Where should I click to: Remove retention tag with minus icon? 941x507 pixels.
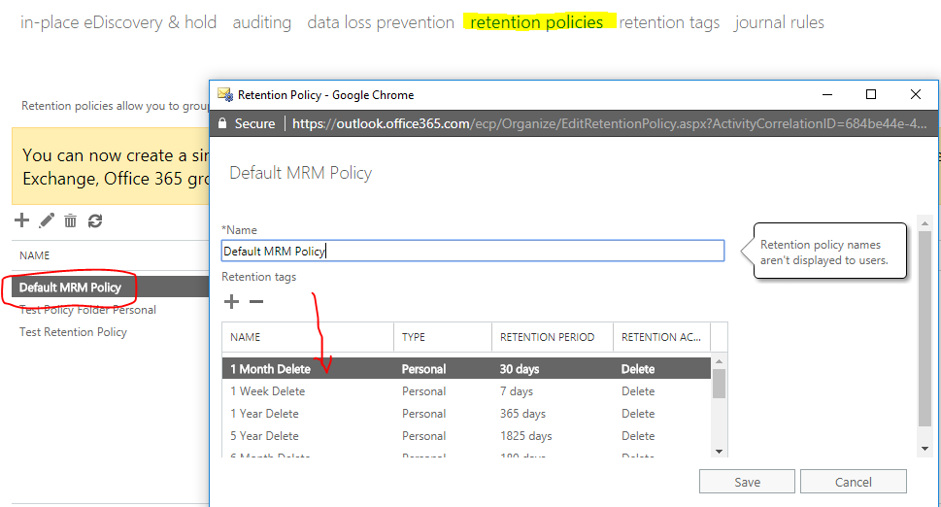(256, 302)
